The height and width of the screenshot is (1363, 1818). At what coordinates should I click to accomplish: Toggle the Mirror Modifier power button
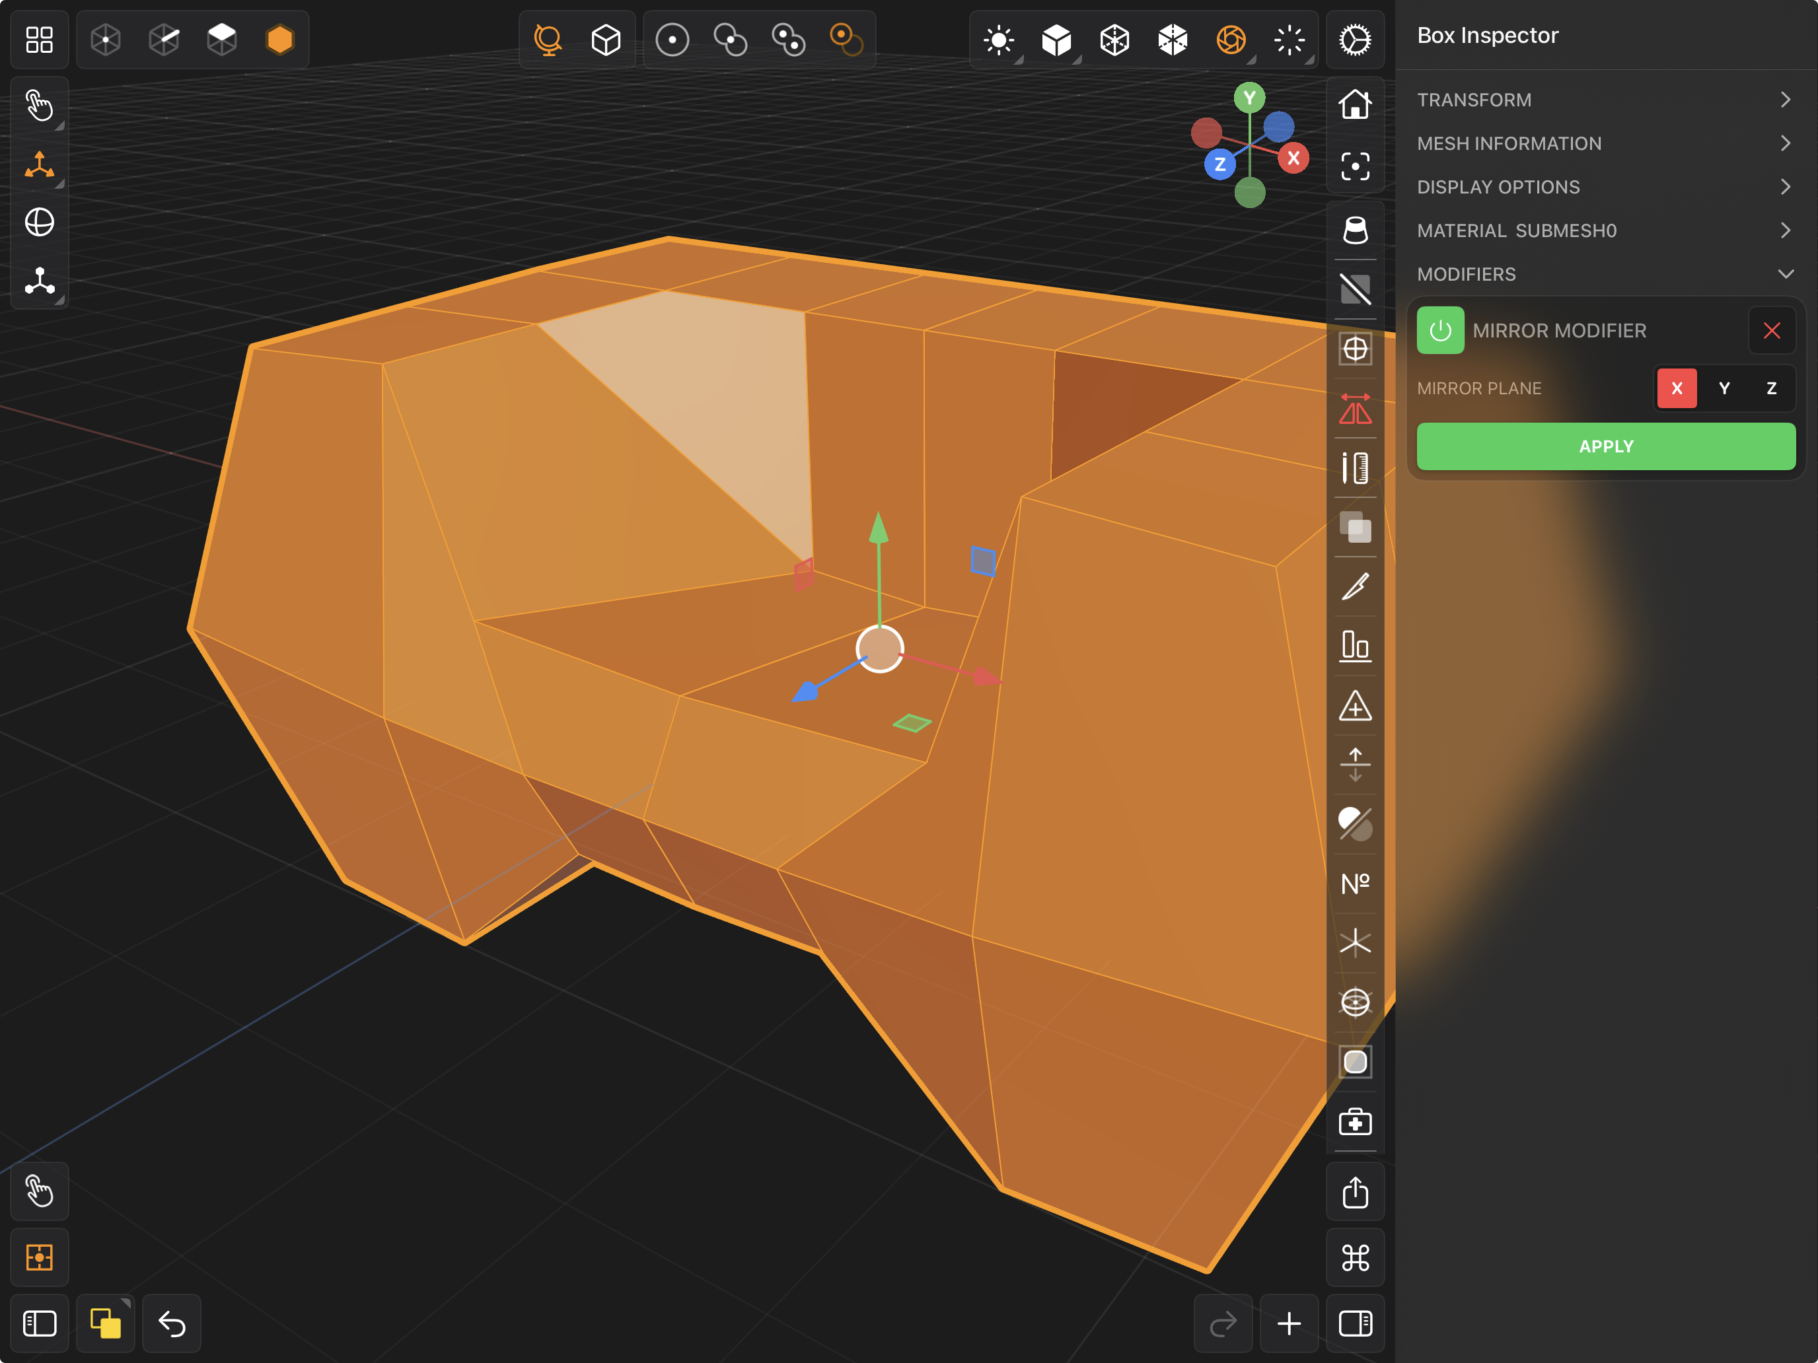click(1440, 330)
